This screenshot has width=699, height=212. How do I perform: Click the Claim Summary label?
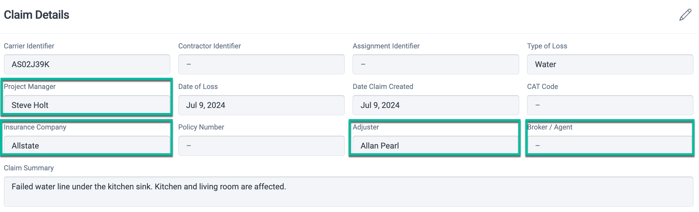coord(29,168)
